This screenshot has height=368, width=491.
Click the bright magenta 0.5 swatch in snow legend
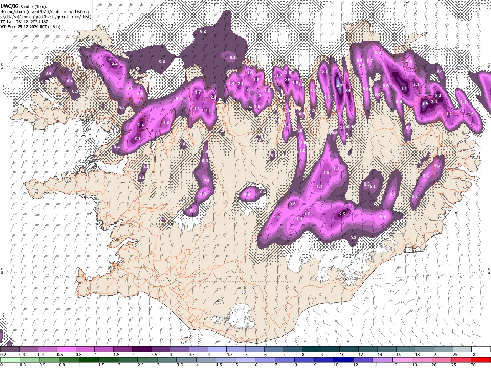pos(66,349)
